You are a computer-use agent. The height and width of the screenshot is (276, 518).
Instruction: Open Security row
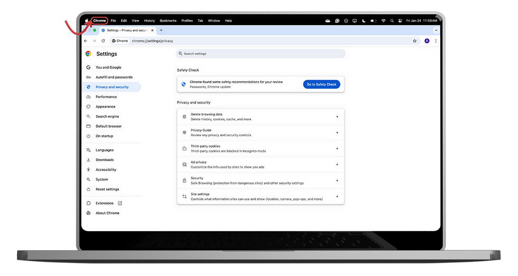click(x=261, y=180)
